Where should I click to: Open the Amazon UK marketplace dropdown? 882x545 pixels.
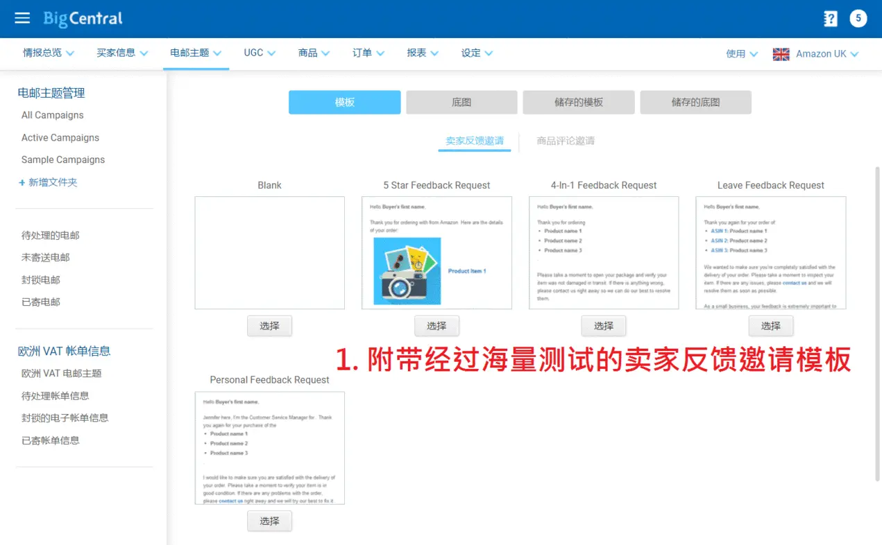coord(826,54)
